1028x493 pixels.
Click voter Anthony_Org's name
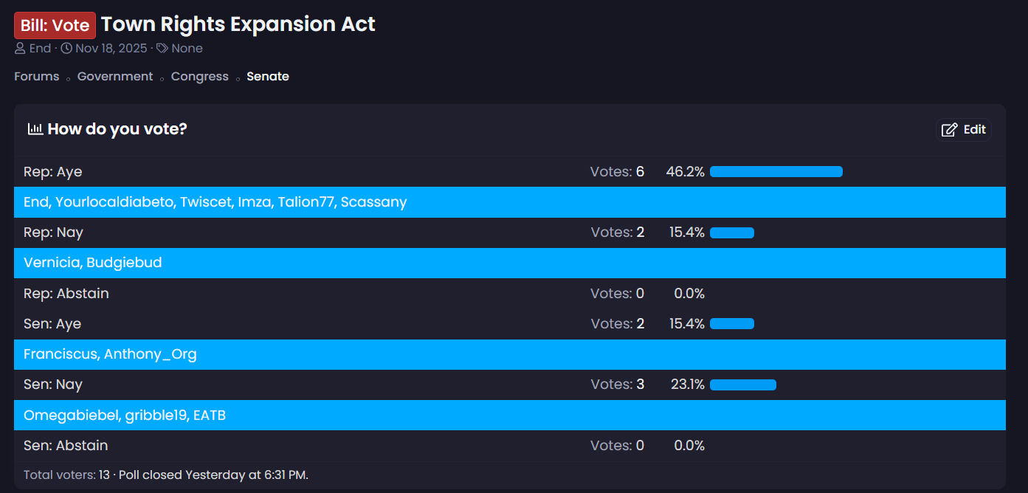150,354
